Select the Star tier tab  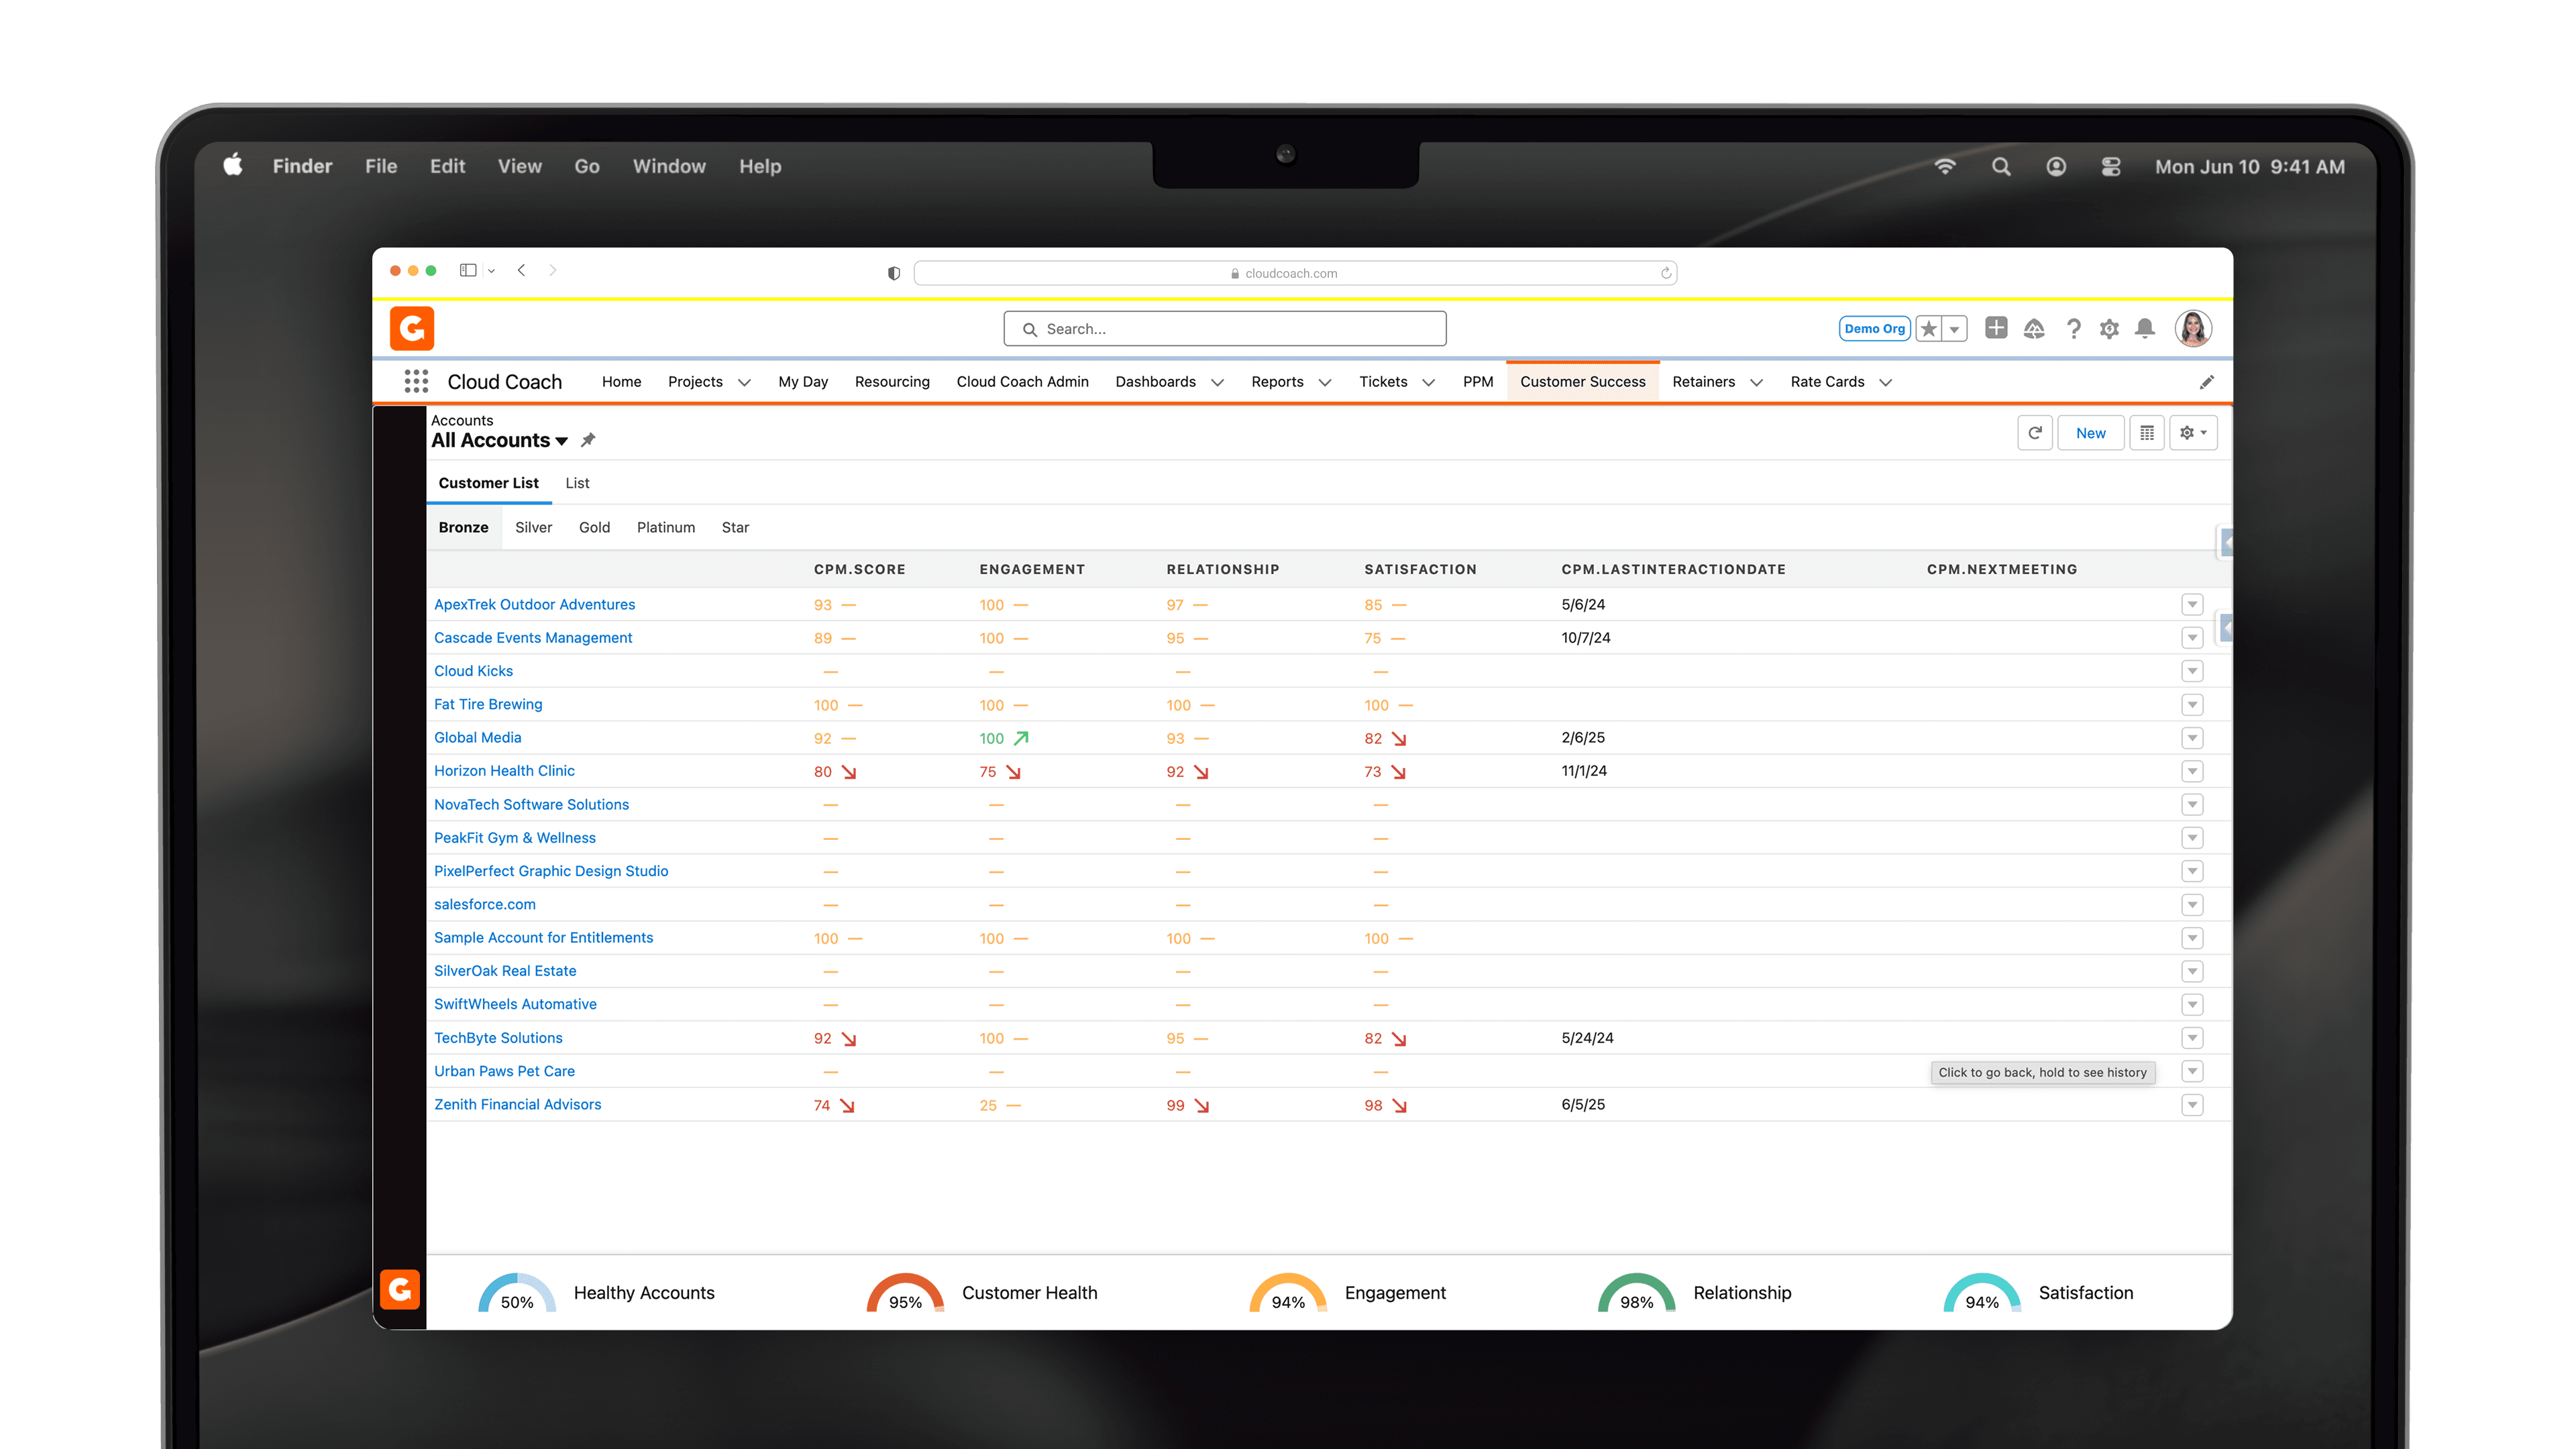pos(735,527)
